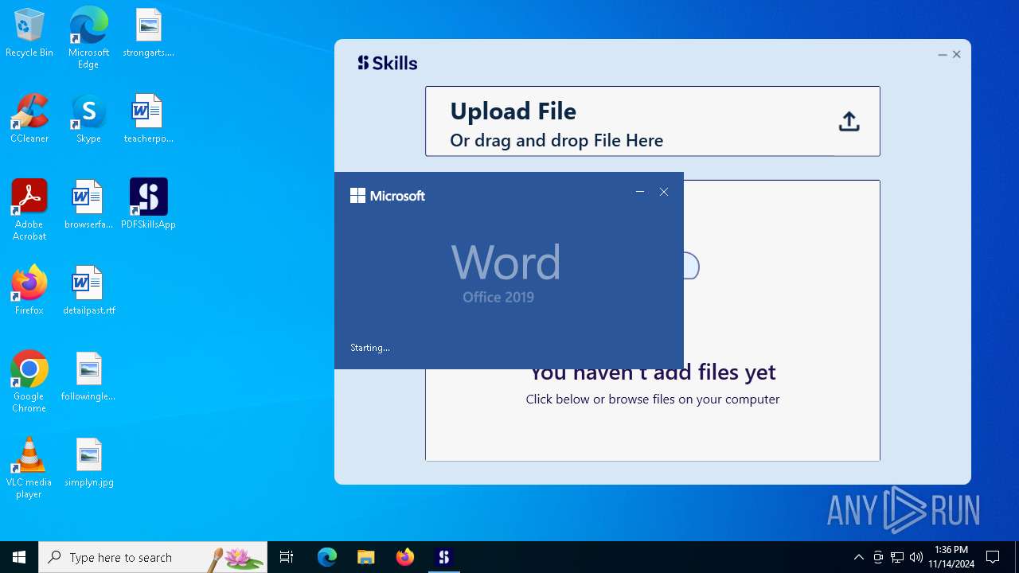Click the Skills logo in app header
Image resolution: width=1019 pixels, height=573 pixels.
(387, 63)
